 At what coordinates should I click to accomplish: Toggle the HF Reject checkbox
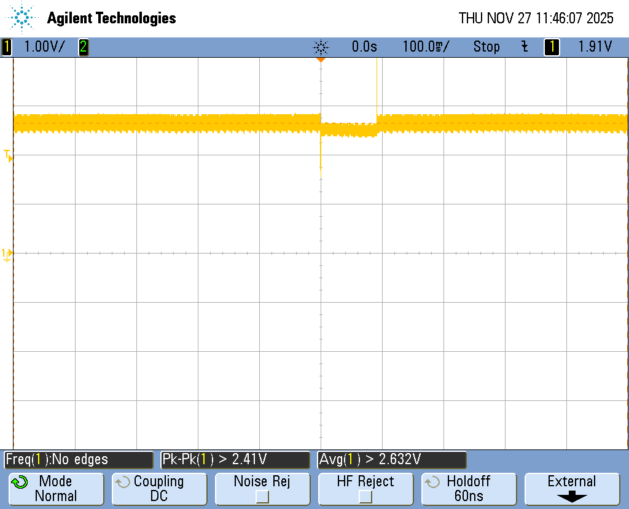pos(365,496)
